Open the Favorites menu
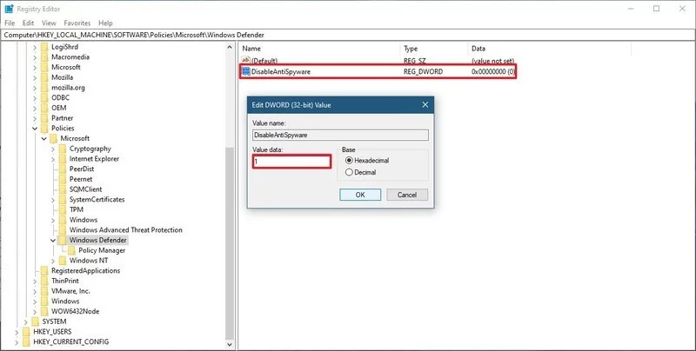696x351 pixels. [x=76, y=23]
